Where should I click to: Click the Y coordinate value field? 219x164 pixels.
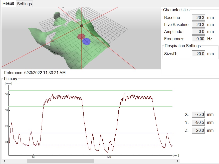(198, 123)
